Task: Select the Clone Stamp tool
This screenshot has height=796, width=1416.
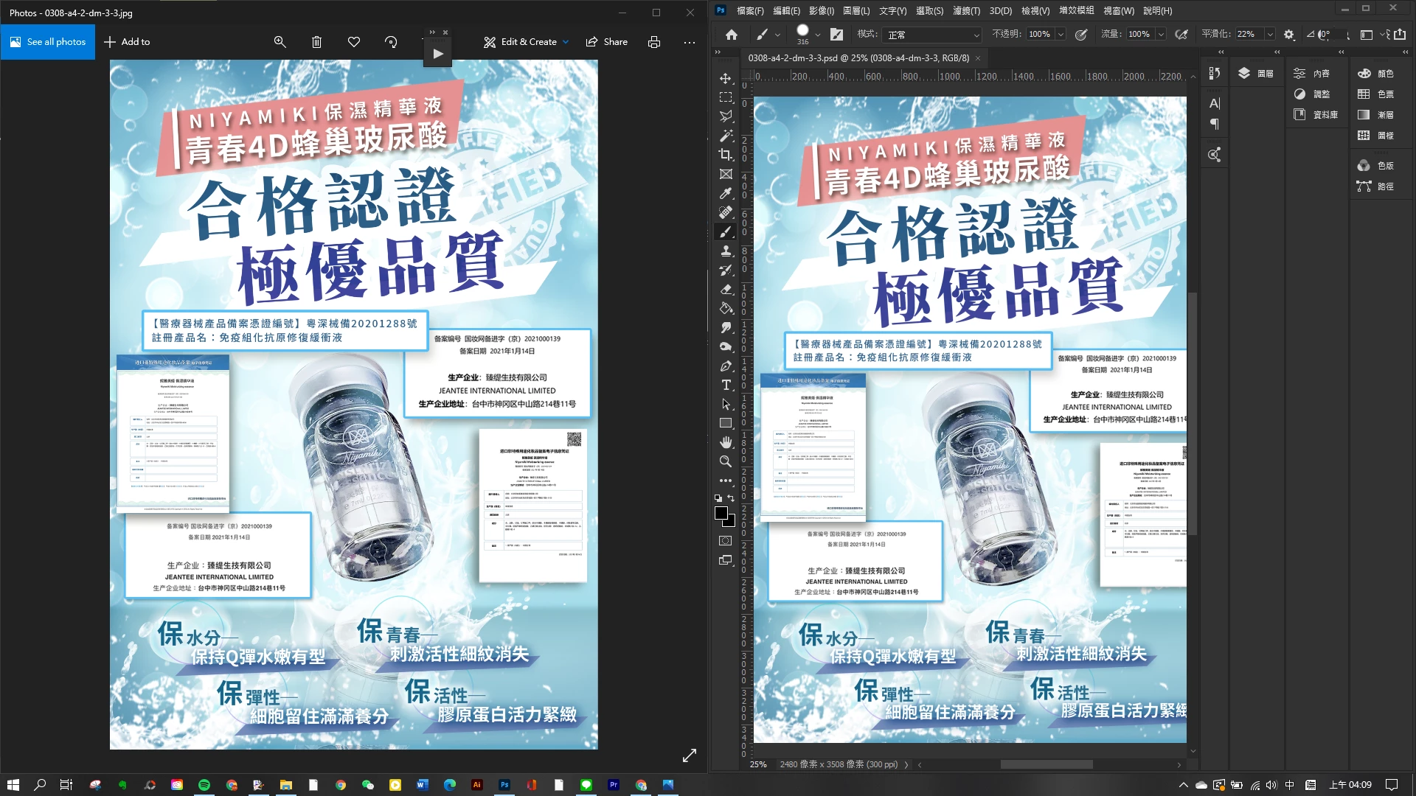Action: [726, 251]
